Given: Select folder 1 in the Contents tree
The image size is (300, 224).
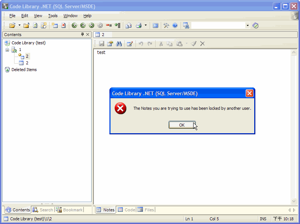Looking at the screenshot, I should point(20,50).
